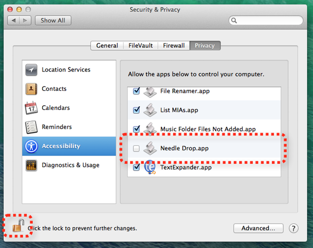
Task: Focus the preferences search field
Action: [266, 21]
